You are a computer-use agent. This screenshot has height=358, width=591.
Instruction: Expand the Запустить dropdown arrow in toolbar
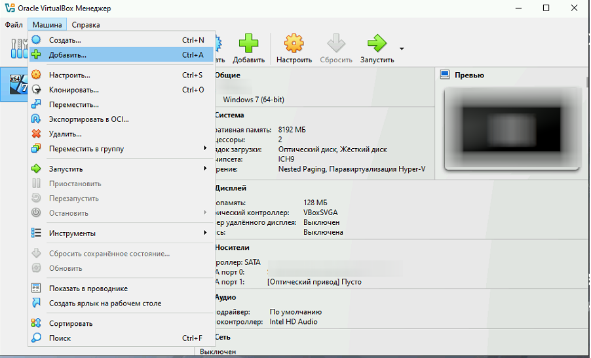coord(401,49)
